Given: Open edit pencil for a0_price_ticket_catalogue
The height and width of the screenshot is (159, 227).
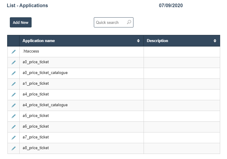Looking at the screenshot, I should [x=13, y=73].
